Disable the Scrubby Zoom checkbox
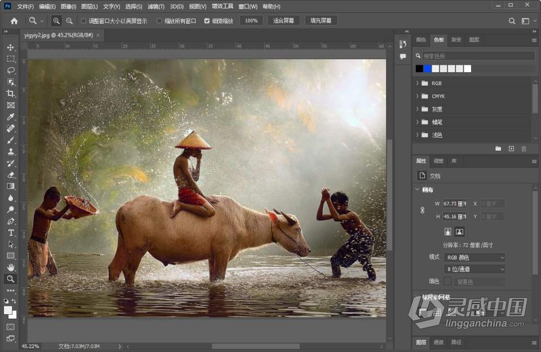541x352 pixels. 207,21
